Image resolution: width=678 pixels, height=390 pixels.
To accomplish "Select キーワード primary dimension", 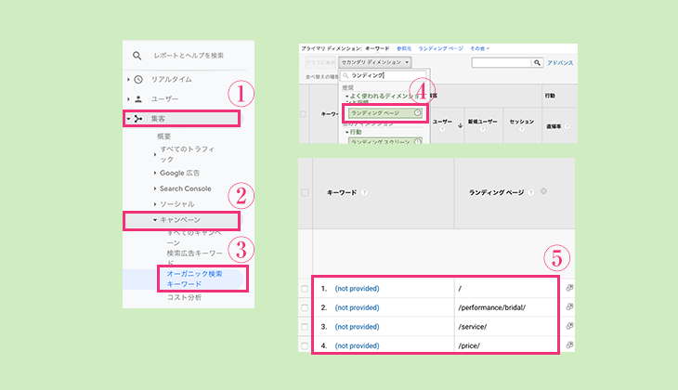I will (x=377, y=48).
